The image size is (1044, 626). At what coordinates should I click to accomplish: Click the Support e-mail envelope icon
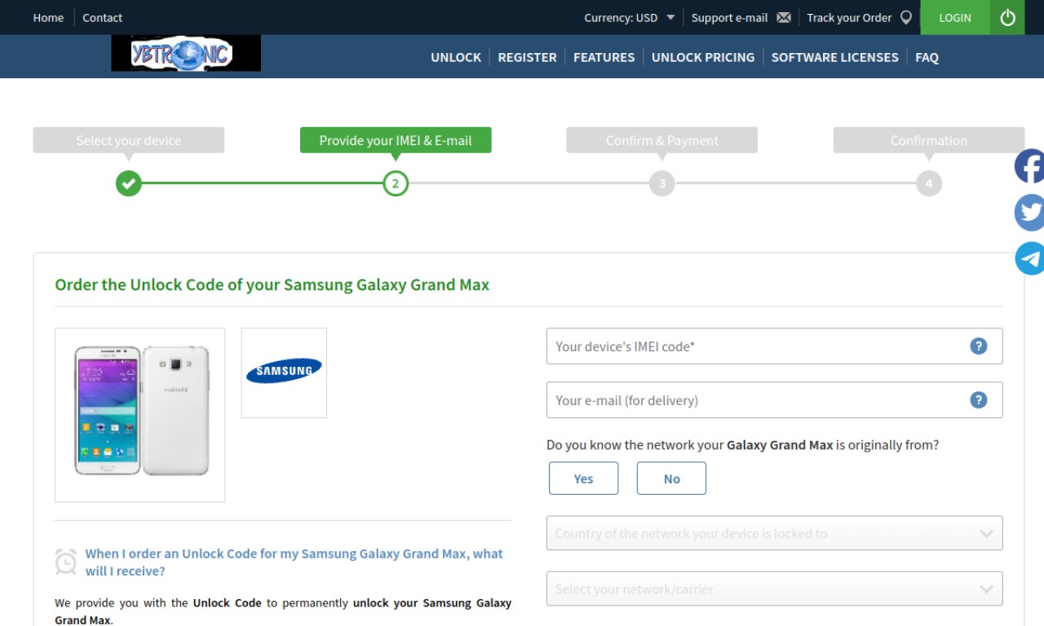(784, 17)
